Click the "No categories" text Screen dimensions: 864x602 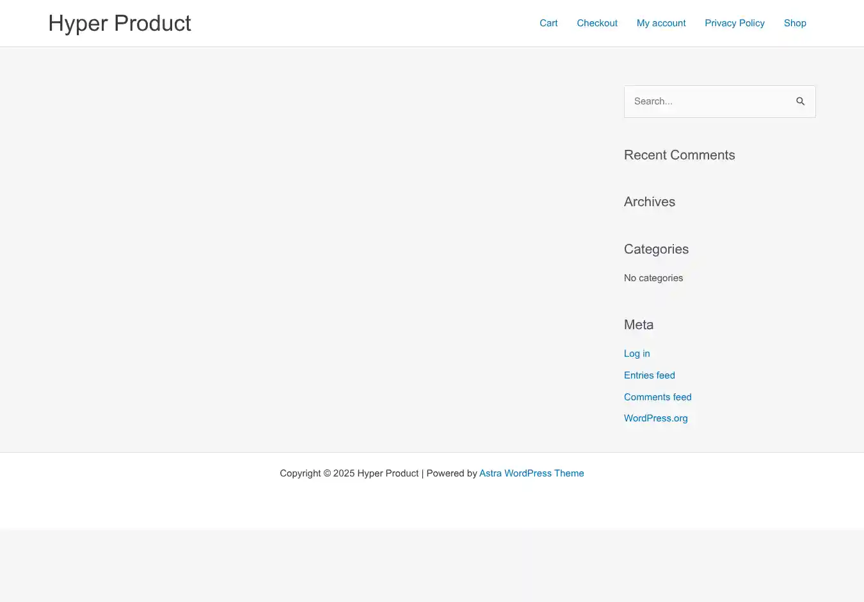(653, 278)
